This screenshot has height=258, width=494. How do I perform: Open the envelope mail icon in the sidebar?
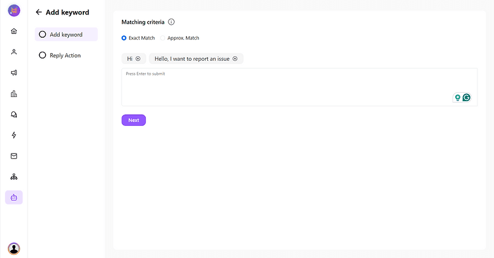pos(14,156)
